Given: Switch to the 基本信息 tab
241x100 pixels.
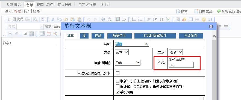Looking at the screenshot, I should click(x=14, y=4).
